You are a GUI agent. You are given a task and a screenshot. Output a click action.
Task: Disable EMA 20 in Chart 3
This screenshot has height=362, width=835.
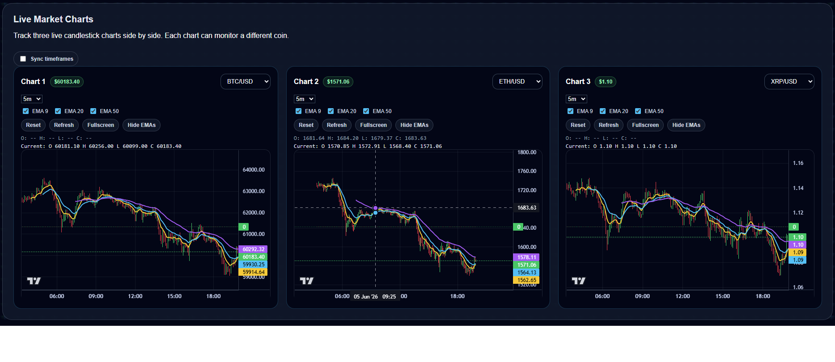point(602,111)
